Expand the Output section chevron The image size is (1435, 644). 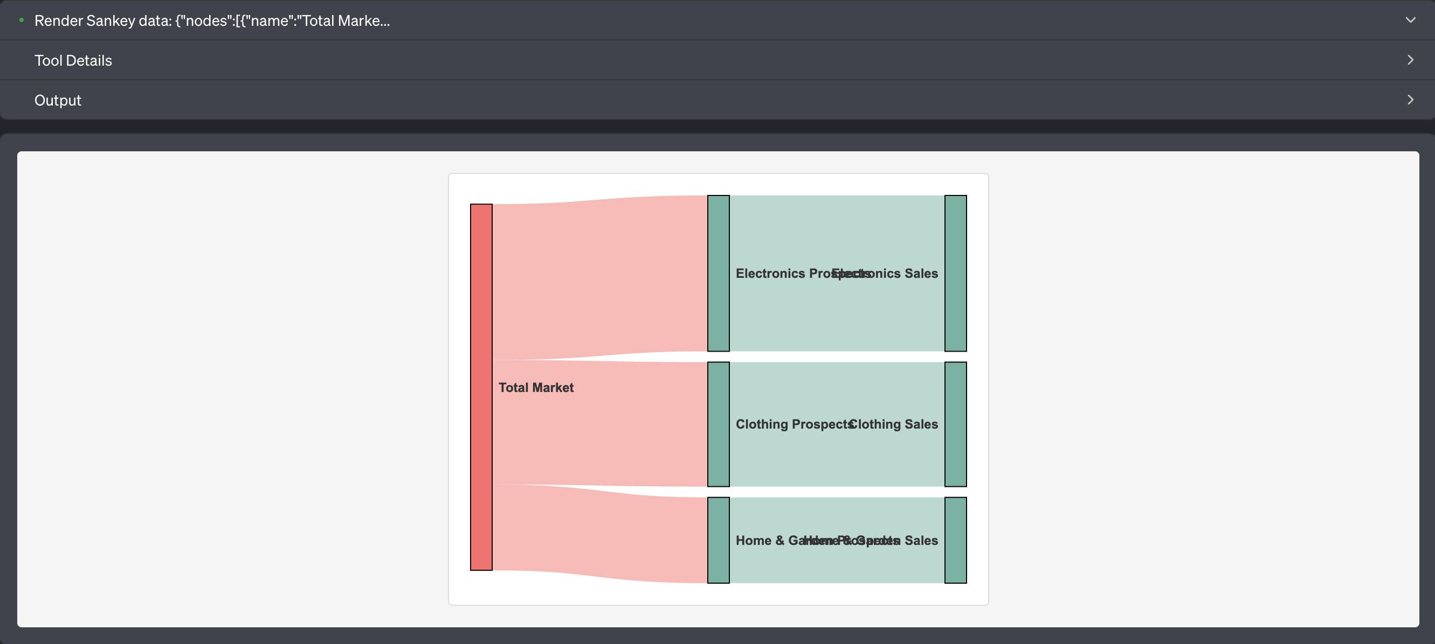tap(1410, 100)
